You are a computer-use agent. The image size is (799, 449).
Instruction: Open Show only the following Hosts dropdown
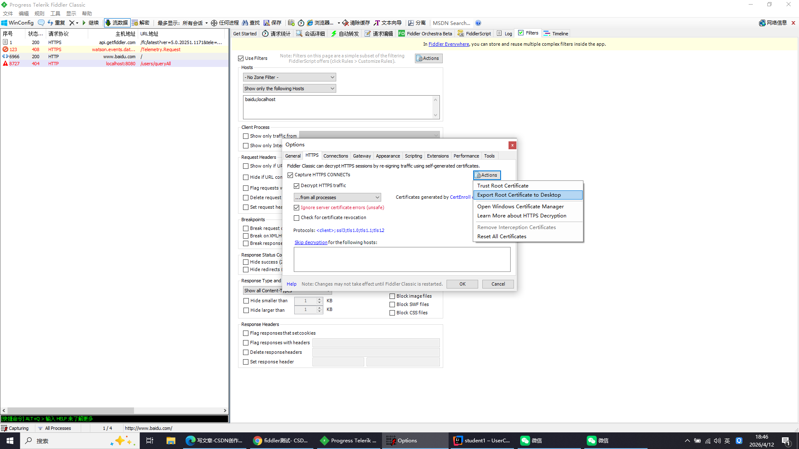tap(289, 89)
